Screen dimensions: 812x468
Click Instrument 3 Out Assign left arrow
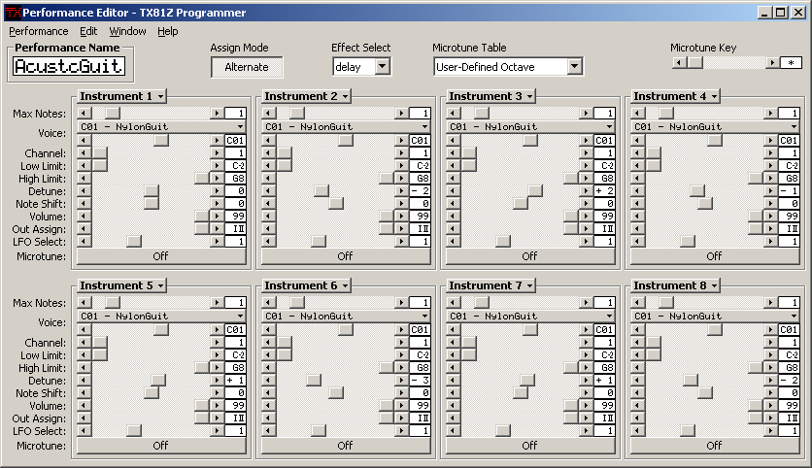pyautogui.click(x=454, y=229)
